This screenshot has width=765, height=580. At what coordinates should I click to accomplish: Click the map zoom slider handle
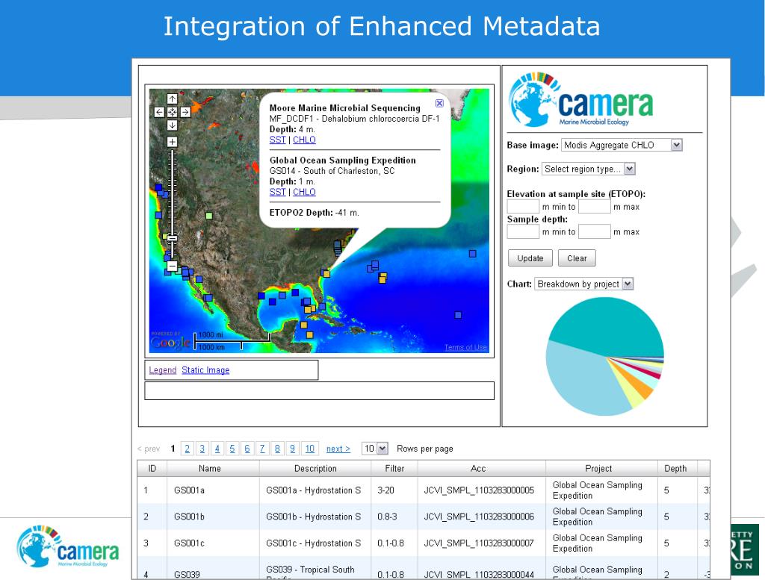tap(172, 238)
